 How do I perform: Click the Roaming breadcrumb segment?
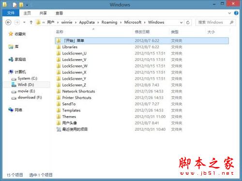109,22
